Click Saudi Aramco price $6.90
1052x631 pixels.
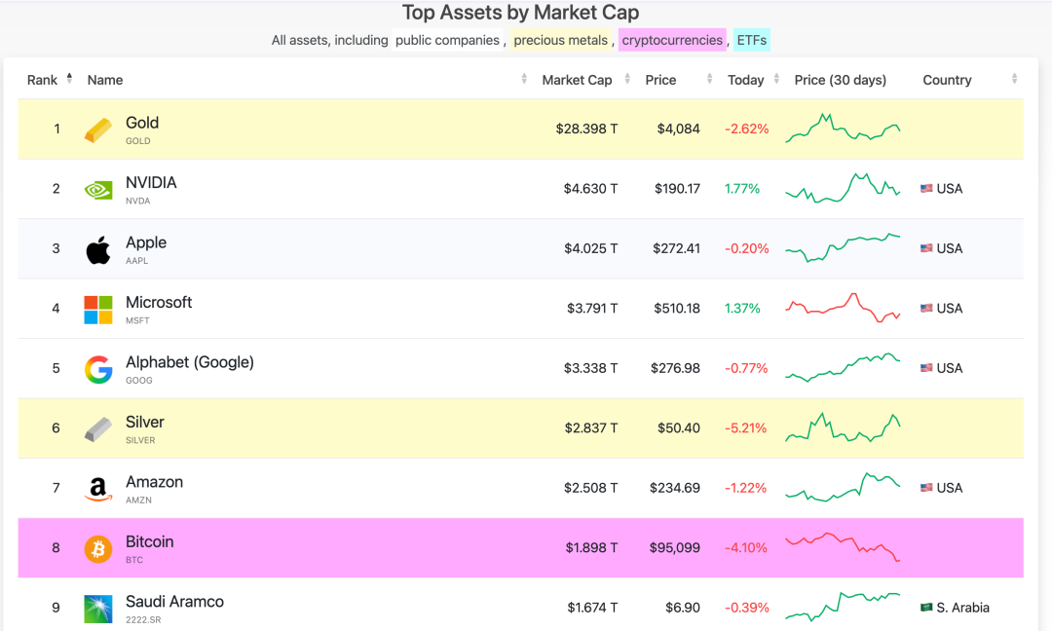tap(682, 608)
